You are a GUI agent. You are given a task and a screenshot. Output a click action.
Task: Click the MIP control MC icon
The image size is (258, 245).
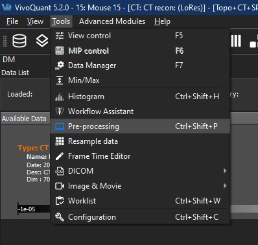pos(60,51)
